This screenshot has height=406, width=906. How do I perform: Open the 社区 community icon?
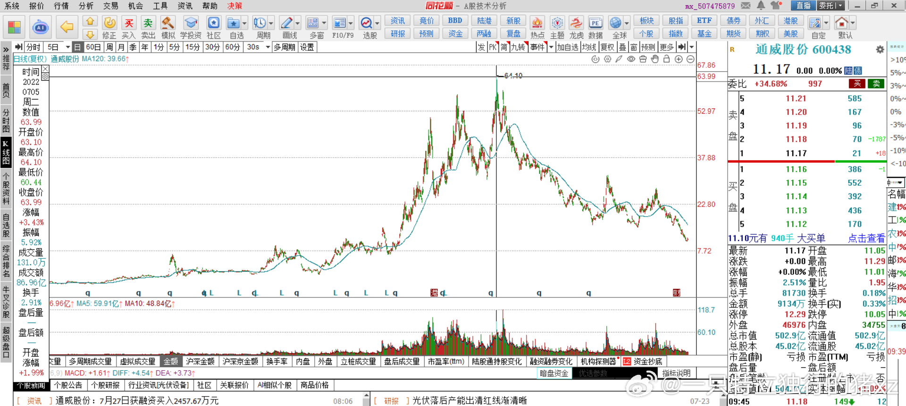click(214, 28)
